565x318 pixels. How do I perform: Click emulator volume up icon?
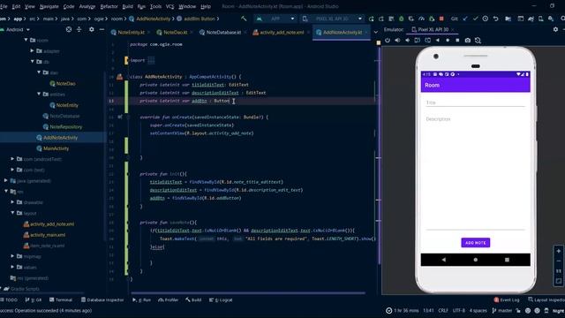click(x=397, y=41)
